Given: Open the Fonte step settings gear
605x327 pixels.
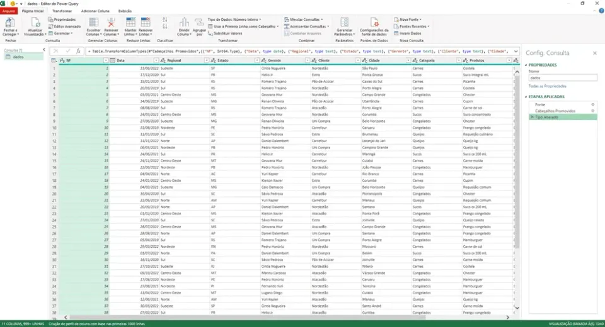Looking at the screenshot, I should coord(593,104).
